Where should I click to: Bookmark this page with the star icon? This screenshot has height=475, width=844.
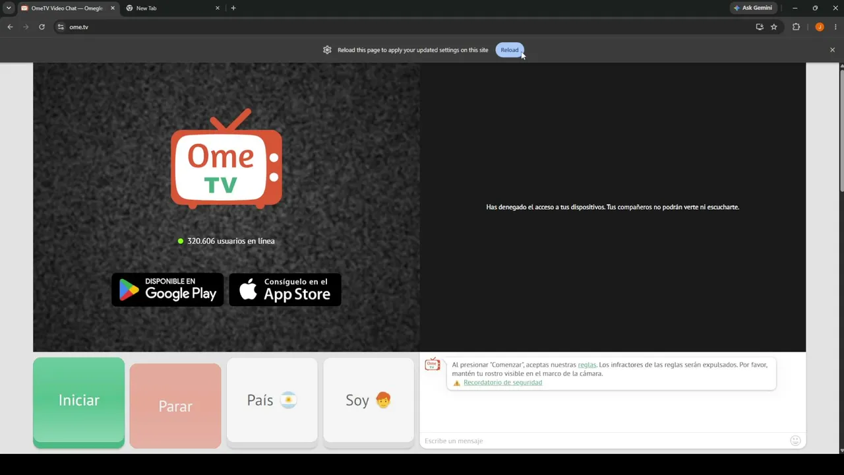pyautogui.click(x=774, y=27)
